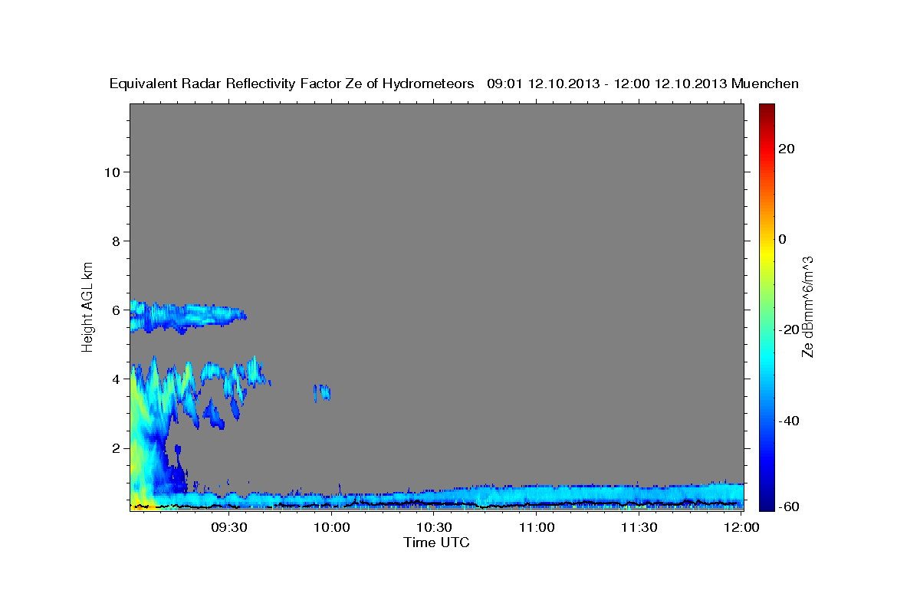The width and height of the screenshot is (920, 613).
Task: Click the colorbar label '0'
Action: (782, 239)
